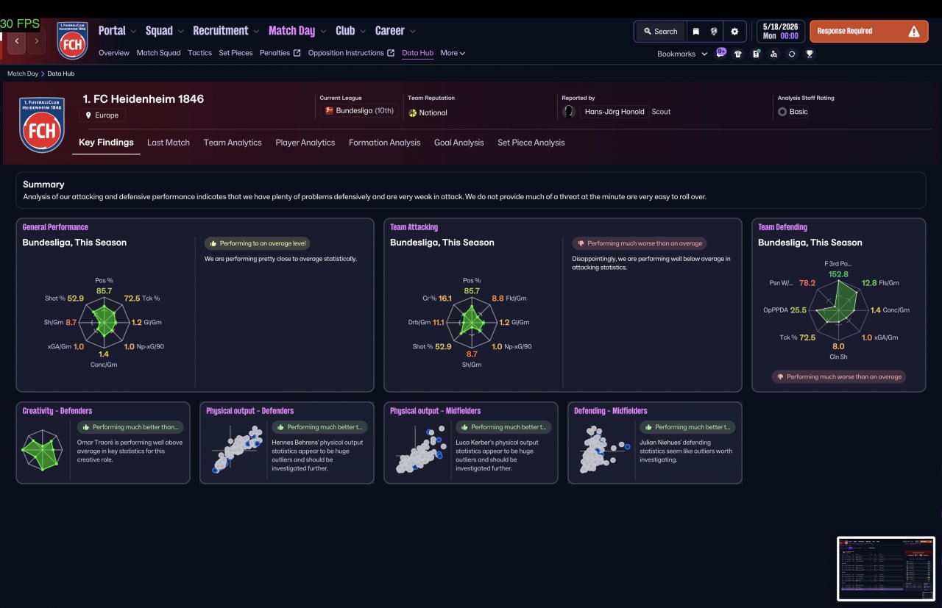Click the FCH club badge in top navigation

[72, 40]
